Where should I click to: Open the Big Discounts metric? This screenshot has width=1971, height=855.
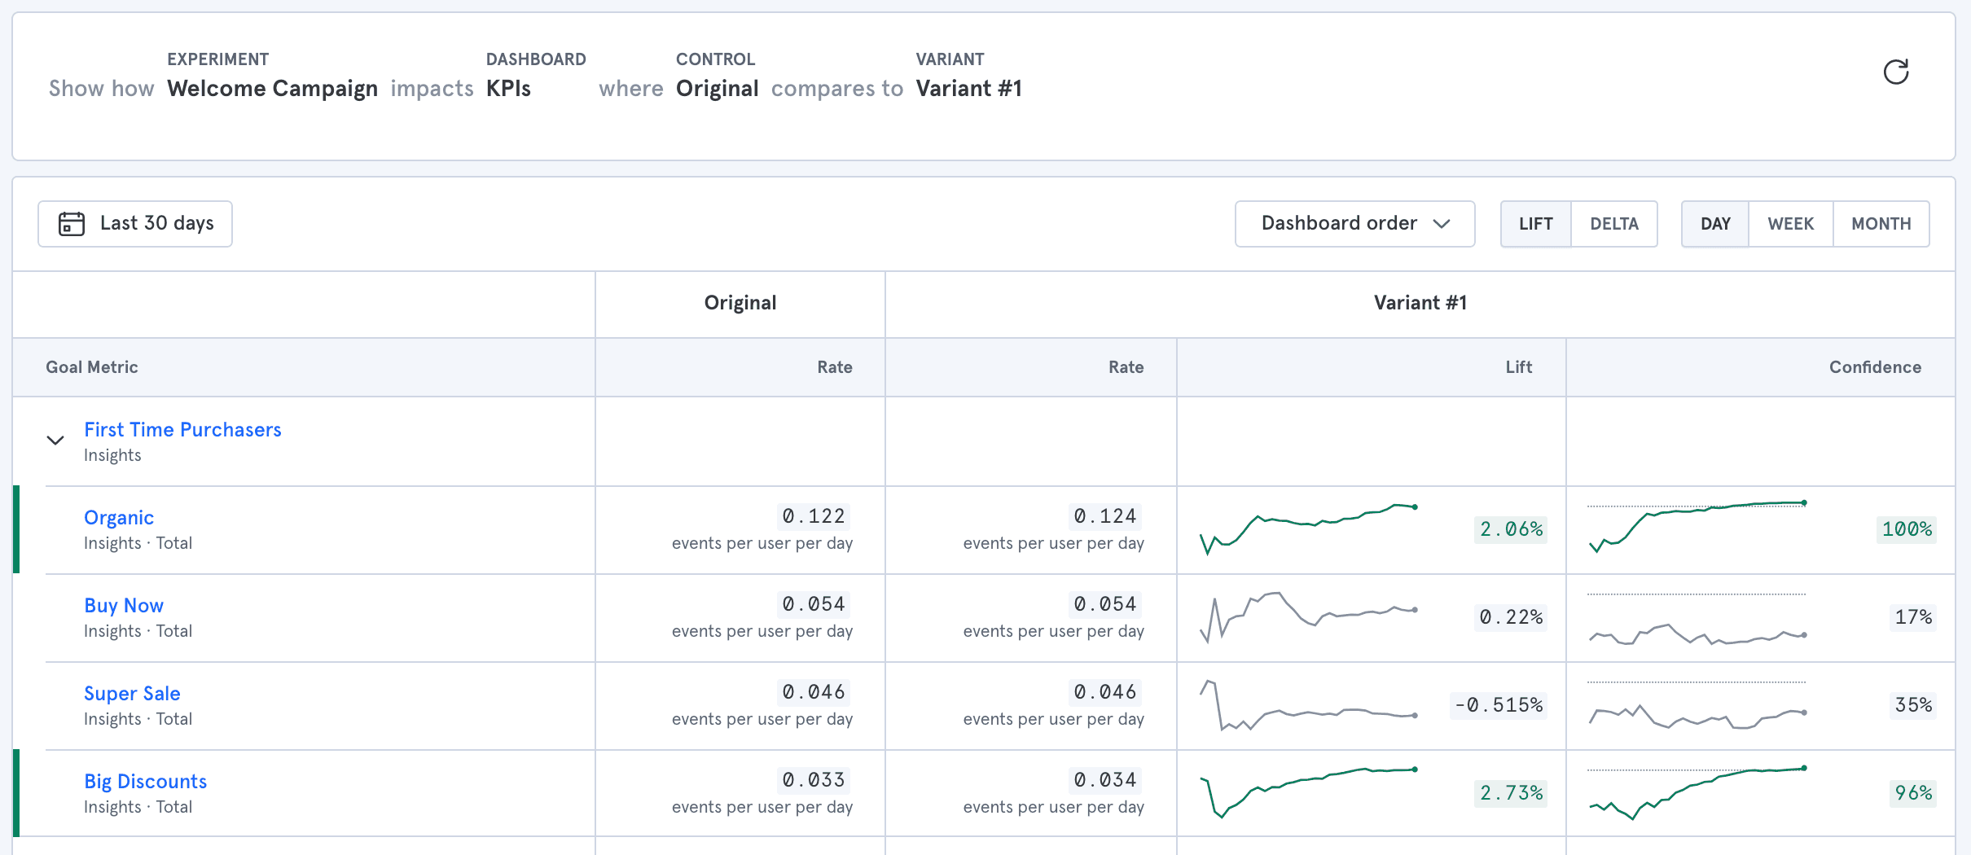pos(145,782)
